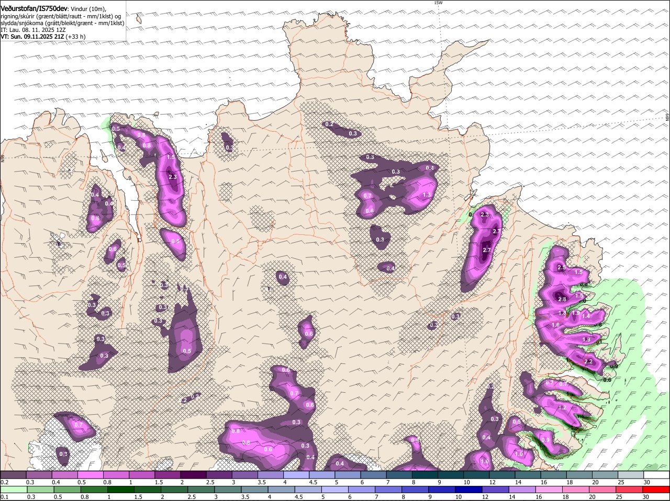
Task: Click the Veðurstofan/IS750dev title text
Action: [34, 8]
